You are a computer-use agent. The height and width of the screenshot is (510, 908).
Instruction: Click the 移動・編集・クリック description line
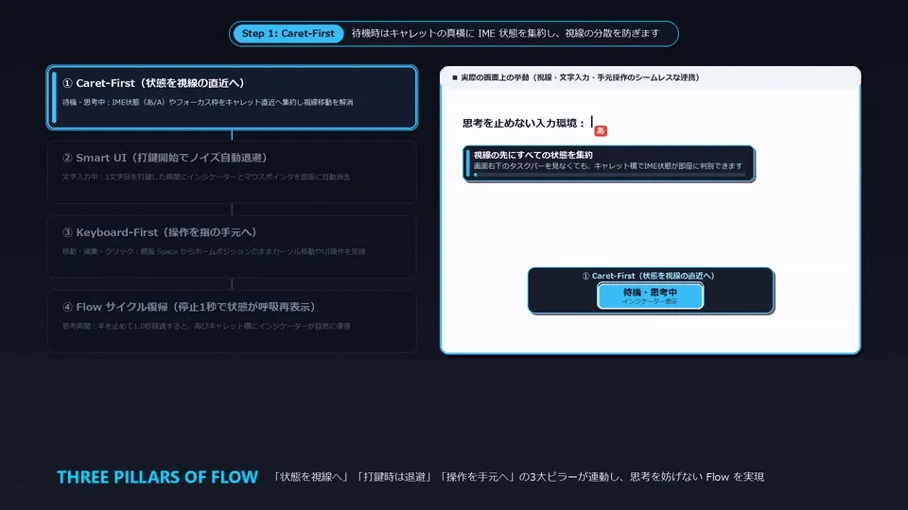pos(214,251)
